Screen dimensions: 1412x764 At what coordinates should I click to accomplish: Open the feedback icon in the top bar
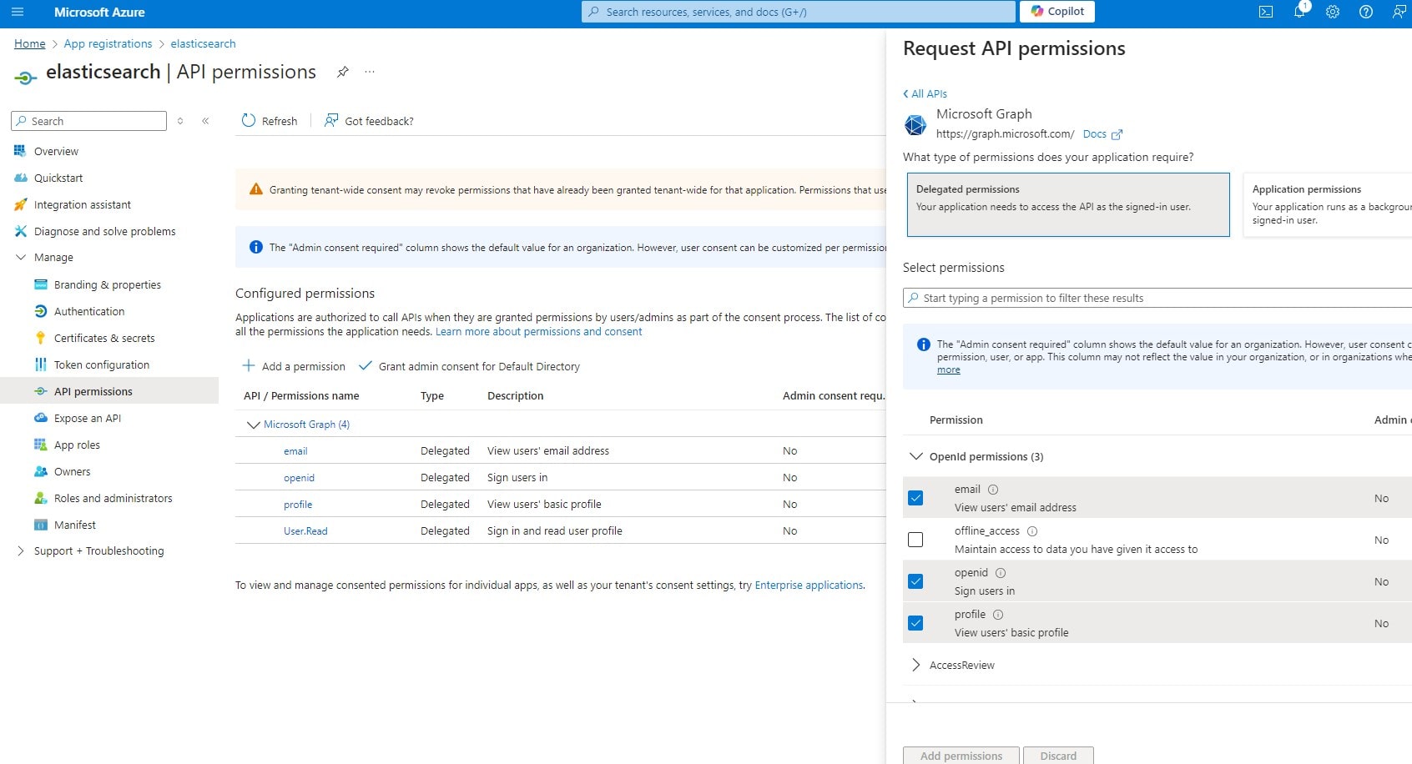(1399, 12)
